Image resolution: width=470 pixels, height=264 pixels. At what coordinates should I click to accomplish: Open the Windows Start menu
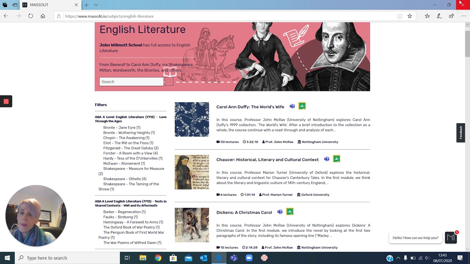pos(7,258)
